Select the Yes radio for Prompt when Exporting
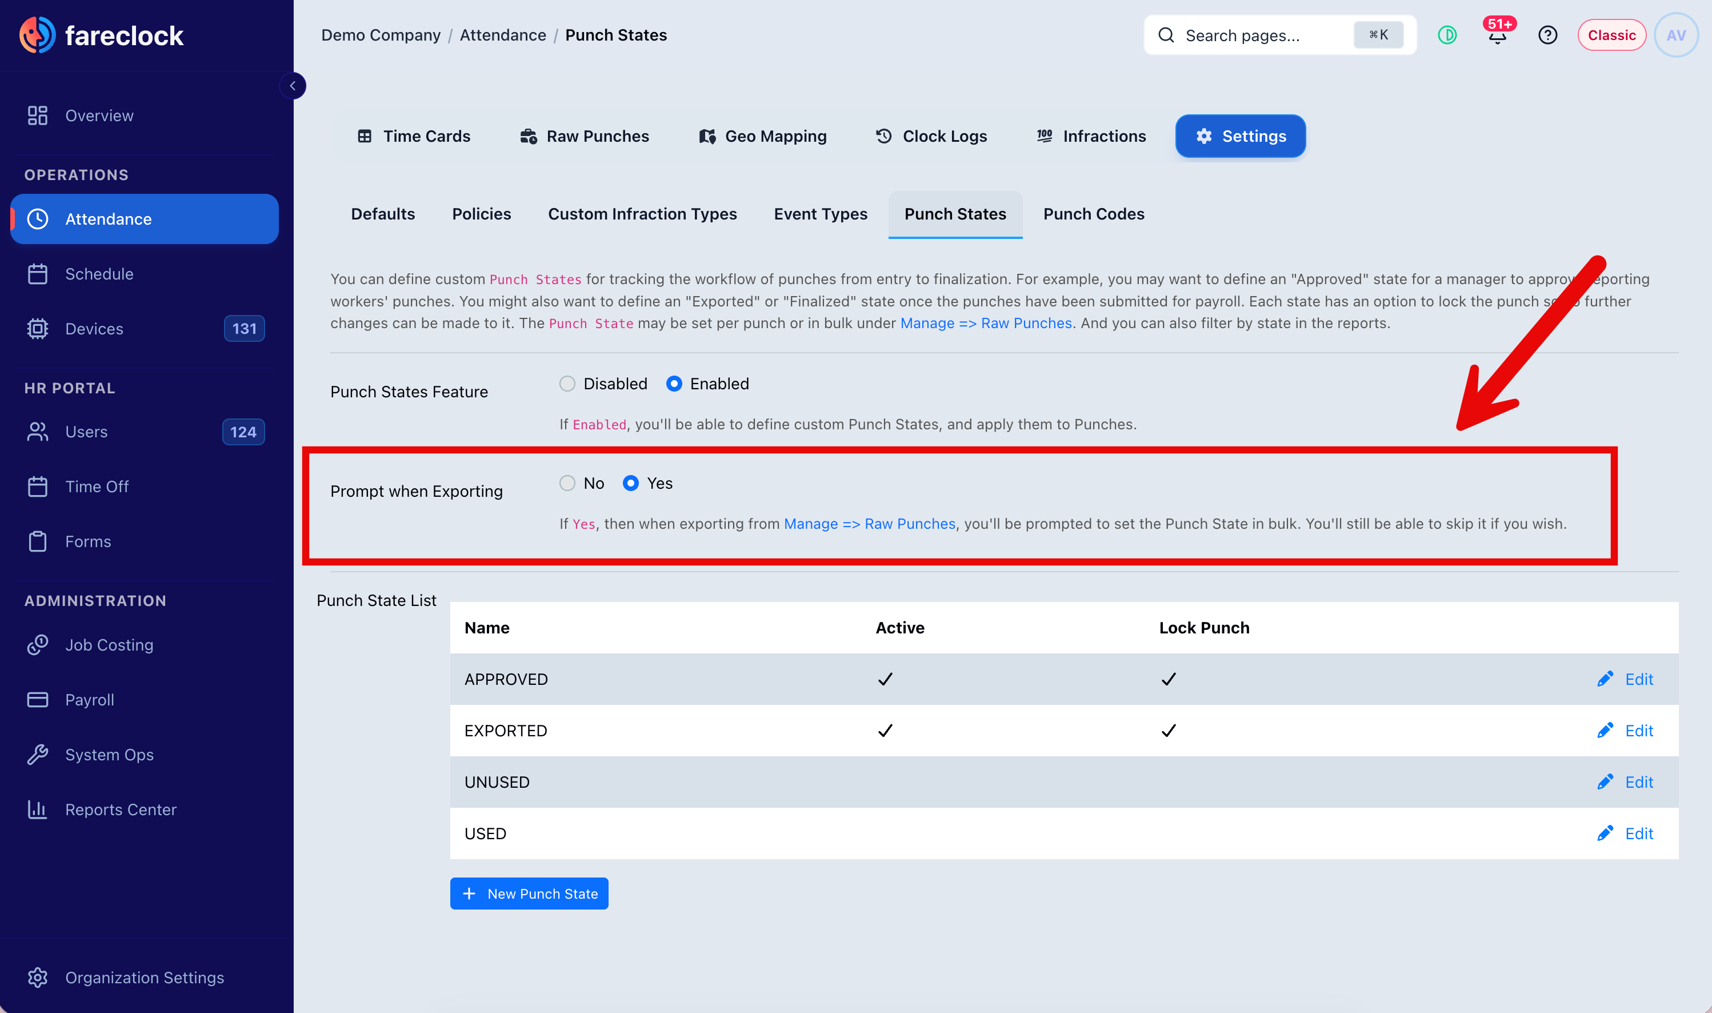1712x1013 pixels. tap(630, 483)
